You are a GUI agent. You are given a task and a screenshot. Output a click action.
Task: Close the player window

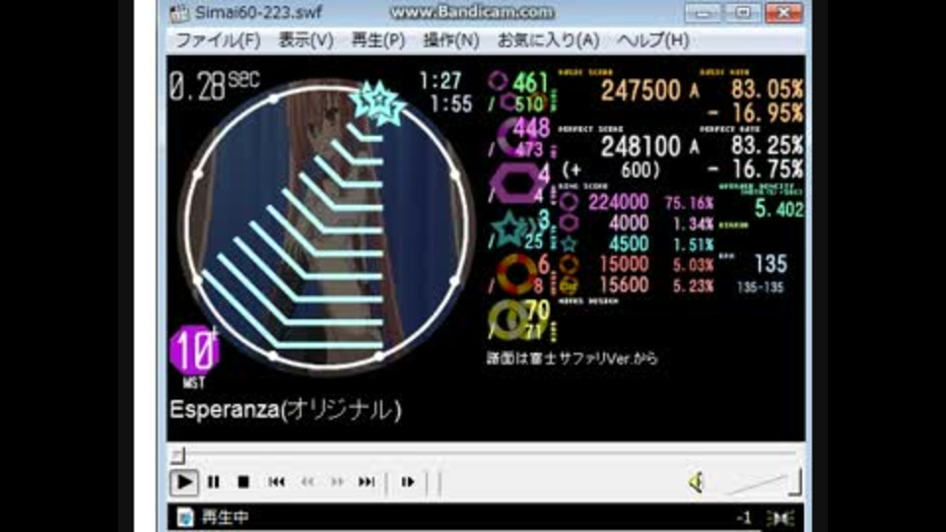783,13
